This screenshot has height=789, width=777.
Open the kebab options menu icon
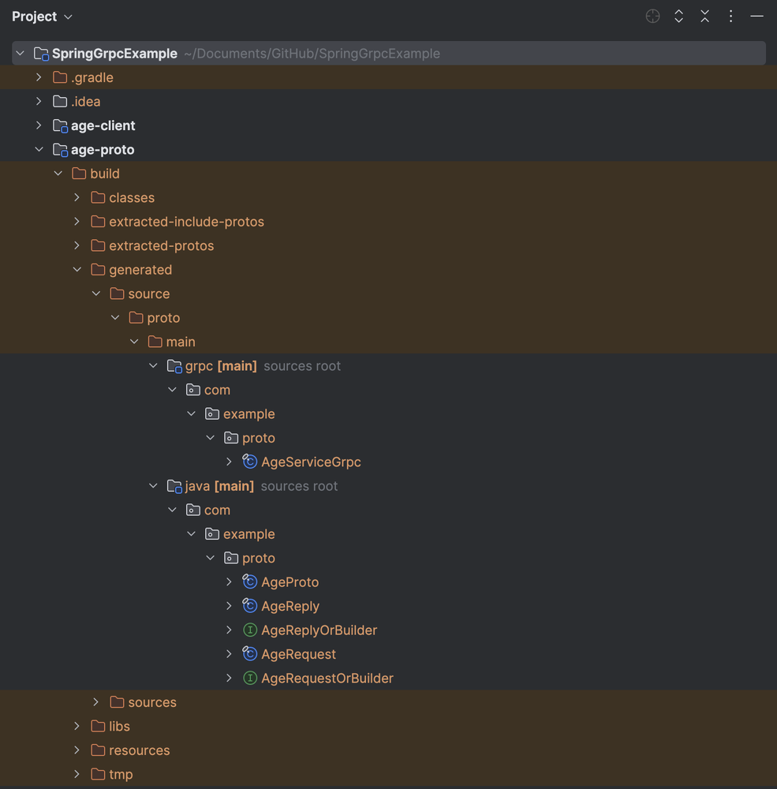pyautogui.click(x=730, y=16)
